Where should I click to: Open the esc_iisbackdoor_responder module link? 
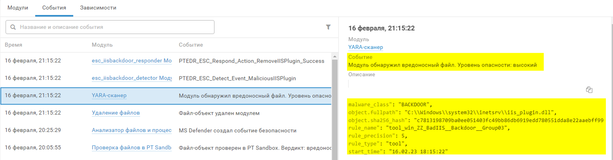point(131,61)
